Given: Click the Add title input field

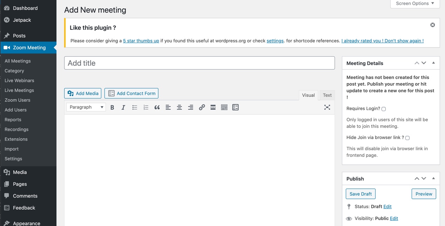Looking at the screenshot, I should point(199,63).
